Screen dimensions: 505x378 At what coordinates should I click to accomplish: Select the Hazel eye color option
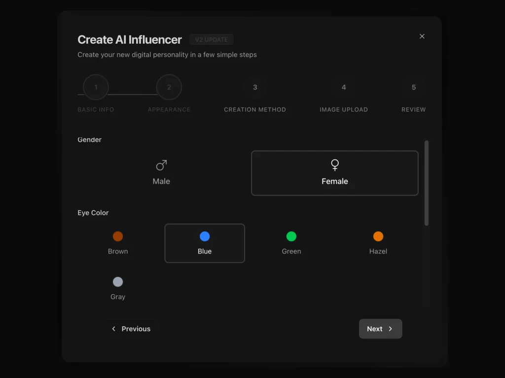click(378, 243)
